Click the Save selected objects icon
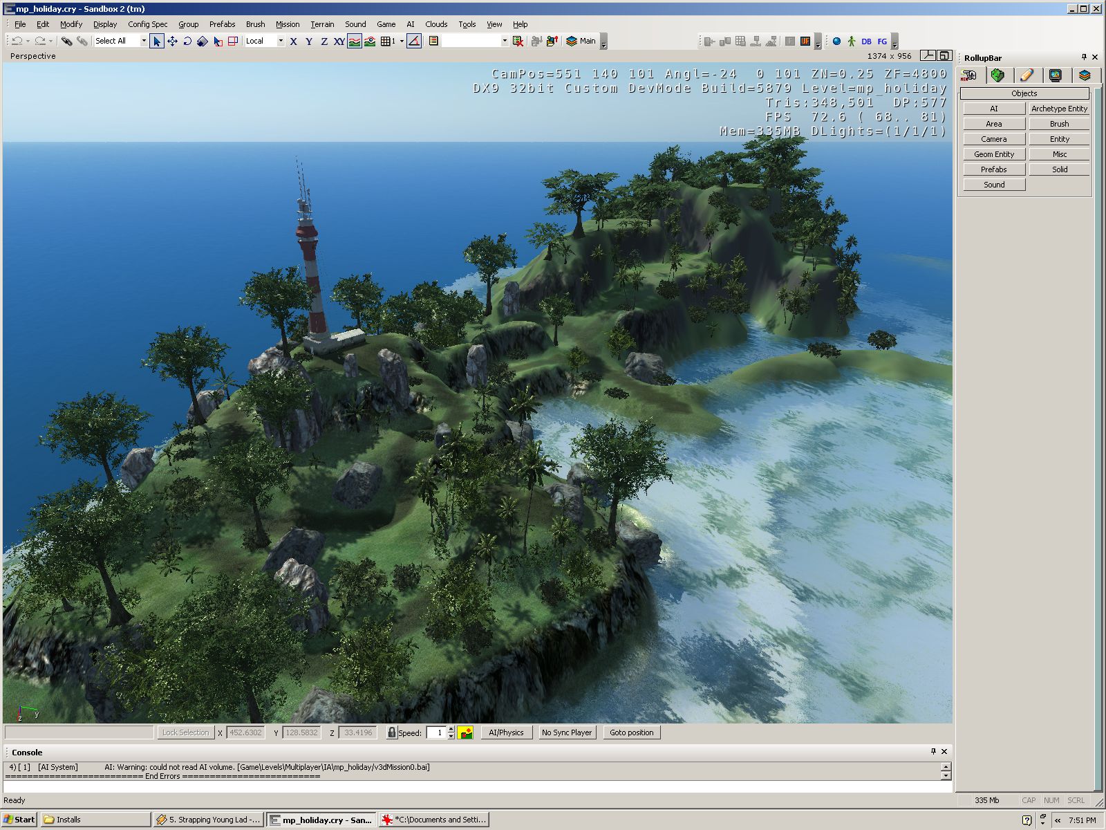This screenshot has width=1106, height=830. pyautogui.click(x=536, y=41)
